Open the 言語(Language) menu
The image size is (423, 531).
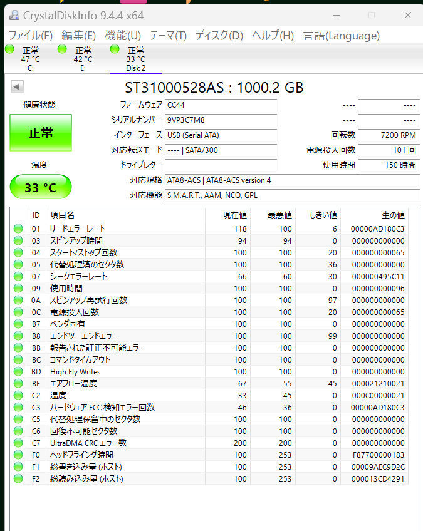[342, 35]
